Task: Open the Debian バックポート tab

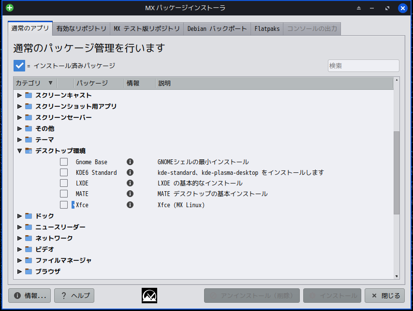Action: [x=217, y=28]
